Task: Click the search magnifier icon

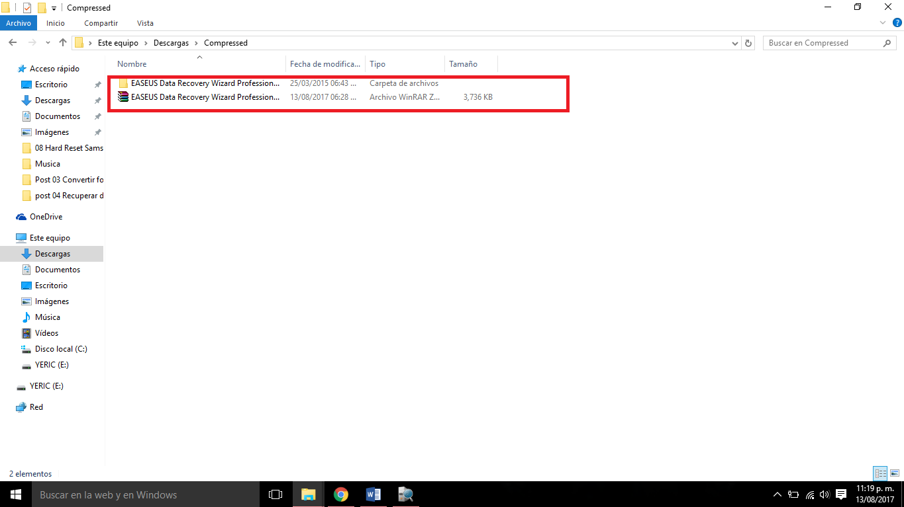Action: click(x=888, y=43)
